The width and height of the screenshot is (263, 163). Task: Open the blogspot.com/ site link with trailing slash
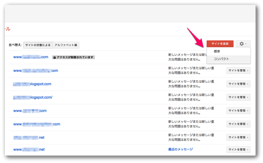pos(33,97)
